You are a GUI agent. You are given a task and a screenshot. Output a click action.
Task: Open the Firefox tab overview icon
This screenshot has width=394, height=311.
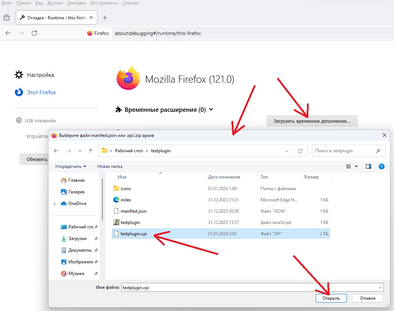pyautogui.click(x=7, y=17)
